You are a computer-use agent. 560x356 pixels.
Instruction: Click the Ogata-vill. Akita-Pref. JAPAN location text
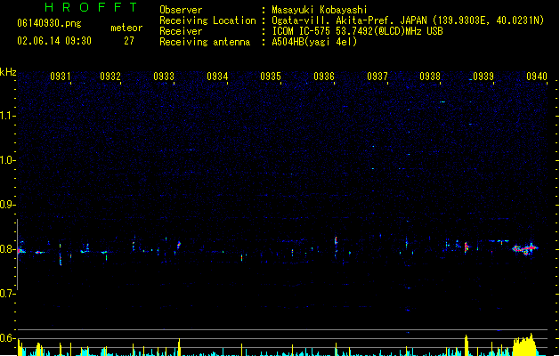click(408, 20)
